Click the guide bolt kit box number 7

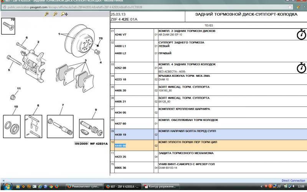click(x=61, y=126)
